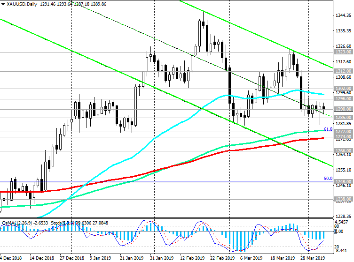This screenshot has height=262, width=354.
Task: Click the 1228.35 price axis value
Action: pos(343,217)
